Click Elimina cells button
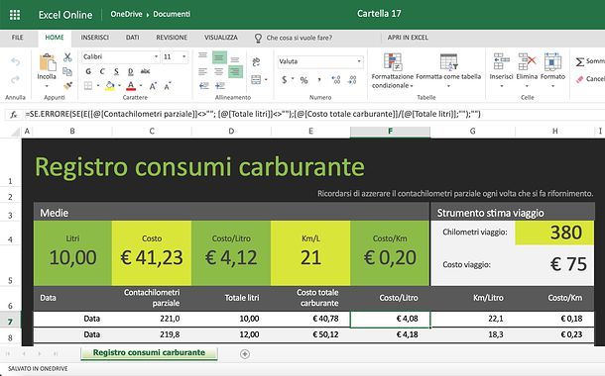605x376 pixels. (527, 70)
